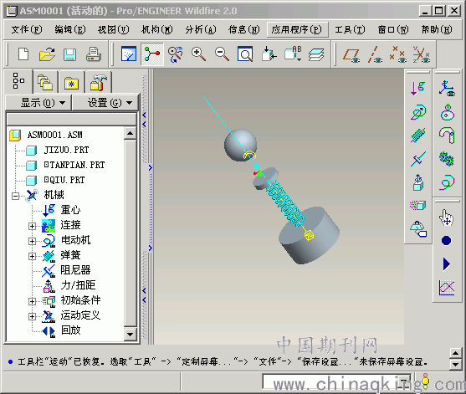Toggle datum axes display
The image size is (466, 394).
pyautogui.click(x=375, y=54)
